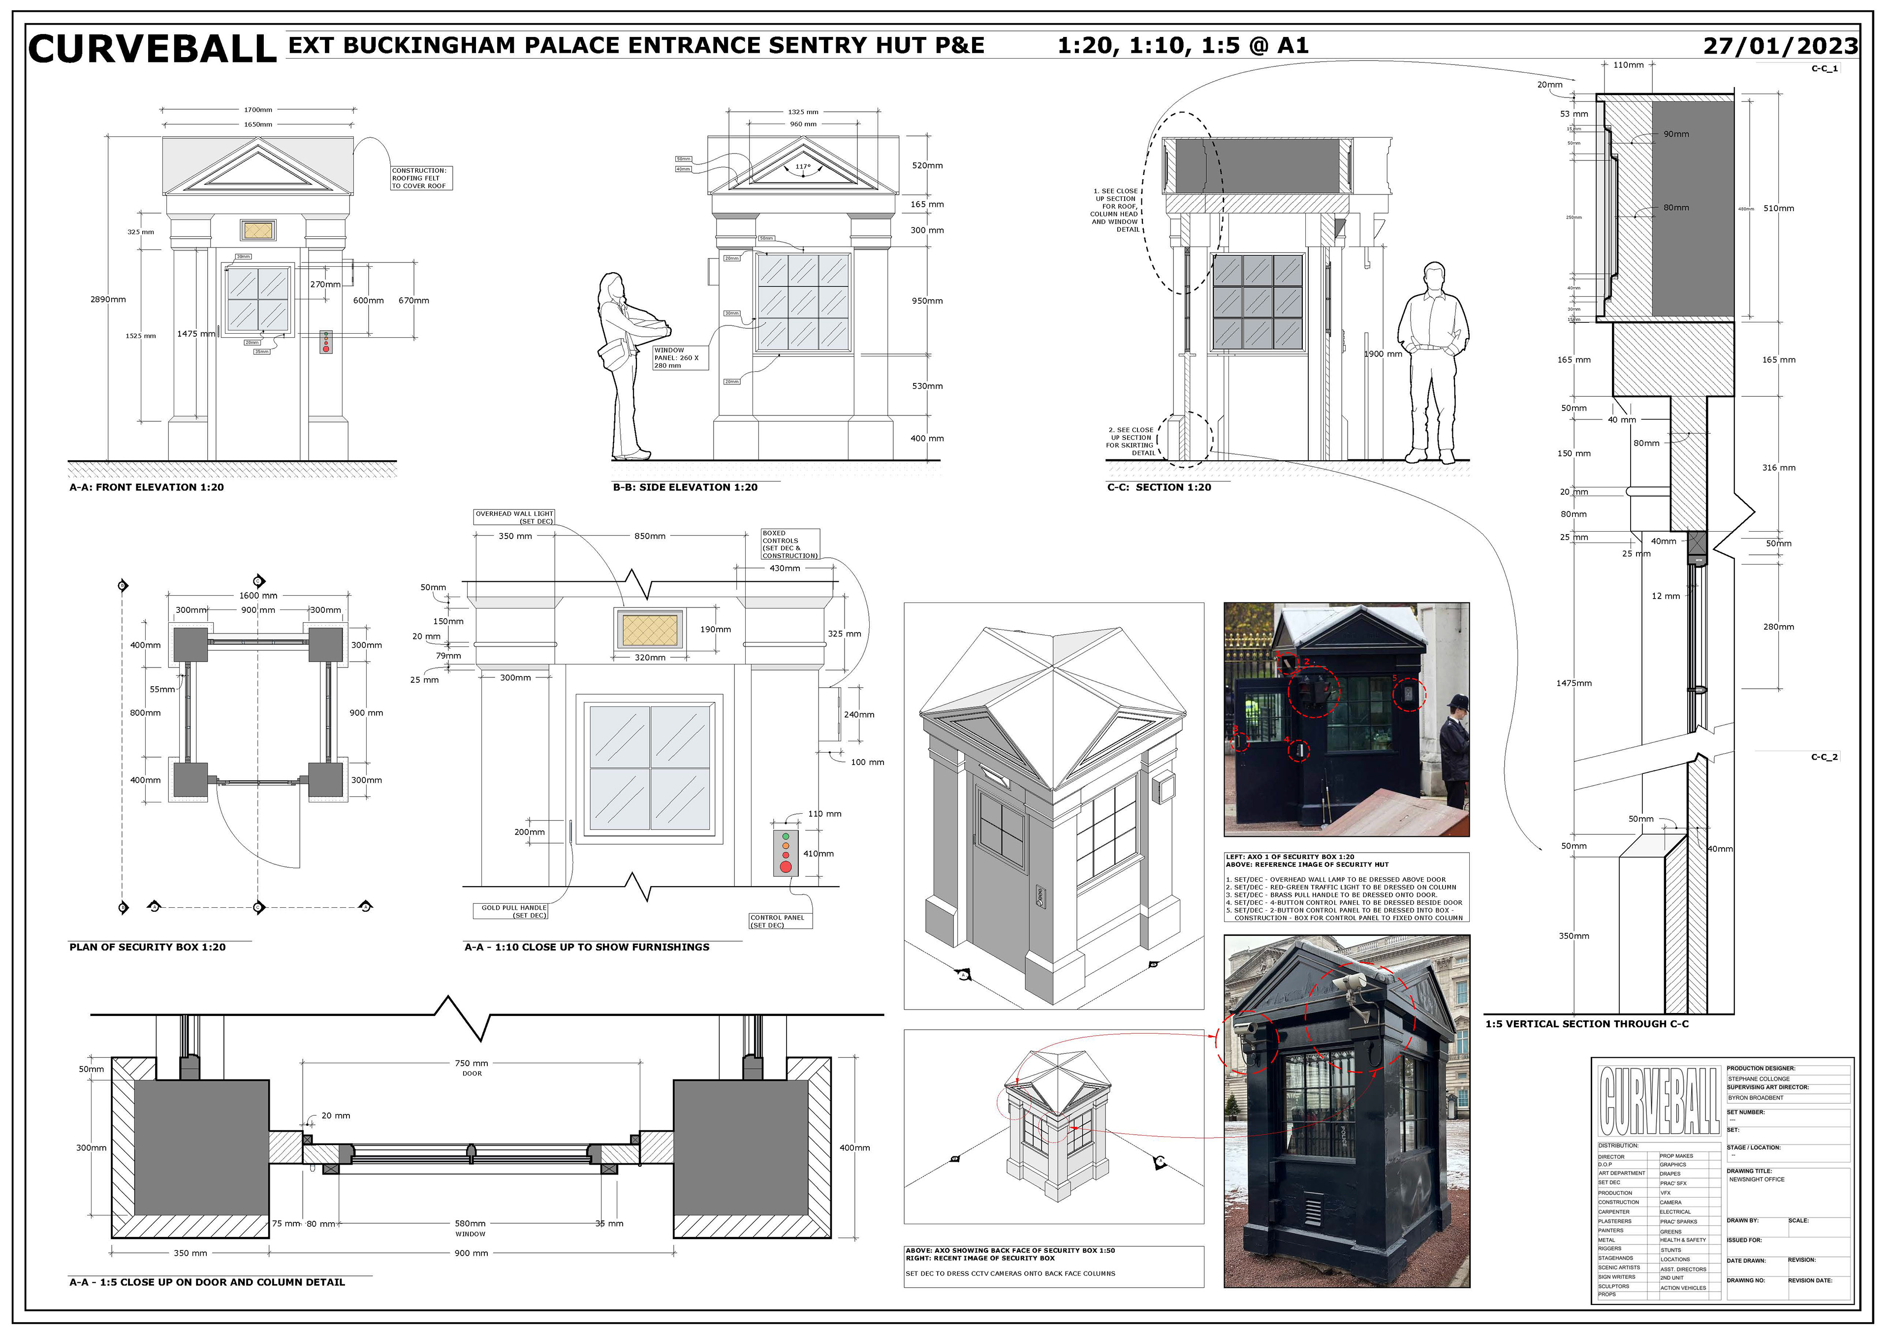Click the '1600 mm' dimension on the plan
The height and width of the screenshot is (1335, 1890).
pyautogui.click(x=258, y=595)
